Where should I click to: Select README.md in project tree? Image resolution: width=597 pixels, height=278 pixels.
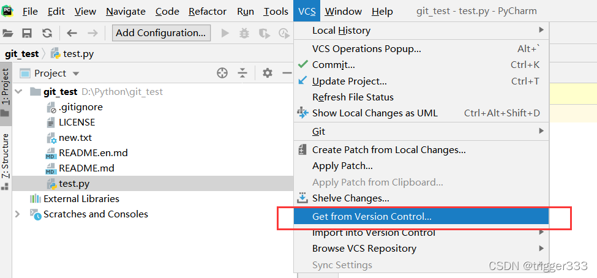[86, 168]
